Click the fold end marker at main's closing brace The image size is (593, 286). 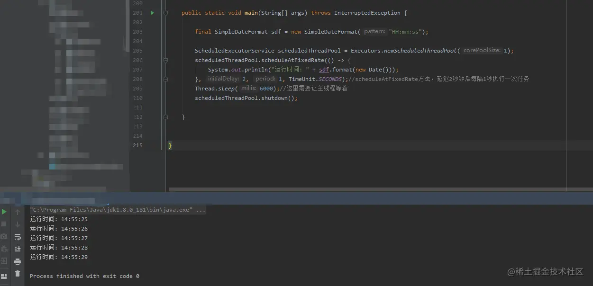point(166,117)
